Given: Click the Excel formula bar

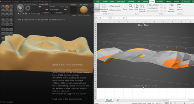Looking at the screenshot, I should click(160, 18).
